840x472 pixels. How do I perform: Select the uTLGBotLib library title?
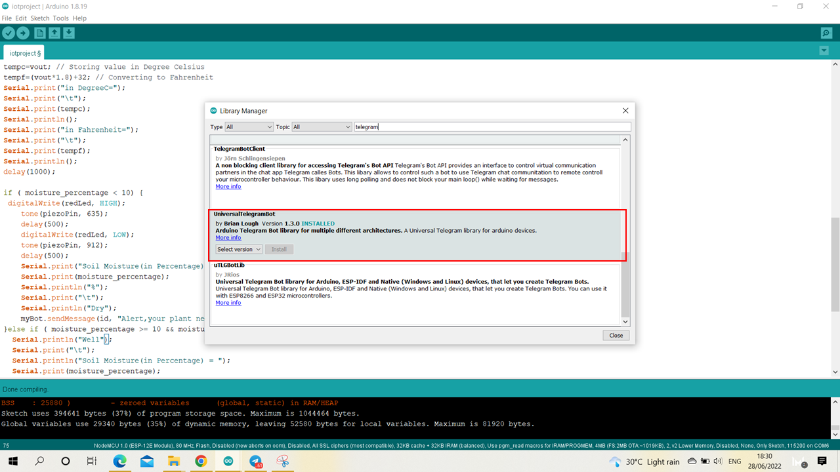229,265
